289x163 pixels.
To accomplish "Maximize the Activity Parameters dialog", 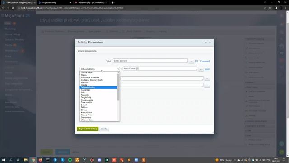I will click(x=206, y=43).
